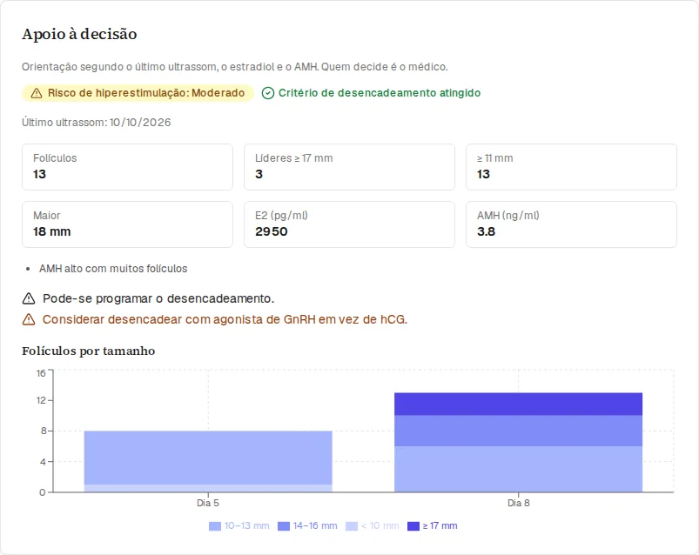Click 'AMH alto com muitos folículos' bullet

click(x=113, y=269)
